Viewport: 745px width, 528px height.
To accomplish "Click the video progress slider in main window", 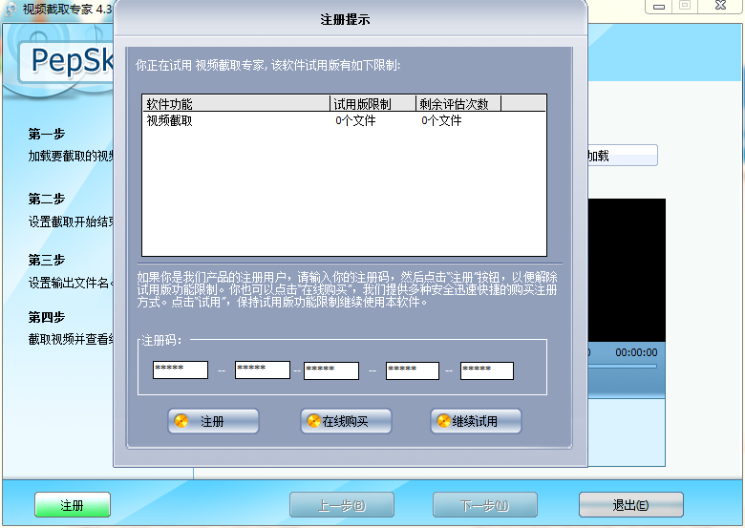I will point(623,366).
